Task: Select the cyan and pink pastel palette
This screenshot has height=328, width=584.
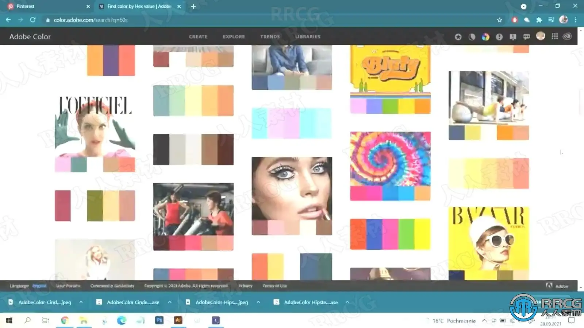Action: (292, 123)
